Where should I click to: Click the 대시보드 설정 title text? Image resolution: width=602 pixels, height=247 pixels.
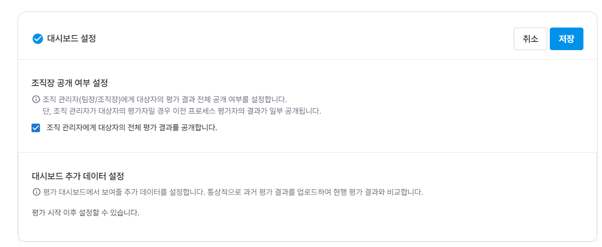[x=71, y=39]
